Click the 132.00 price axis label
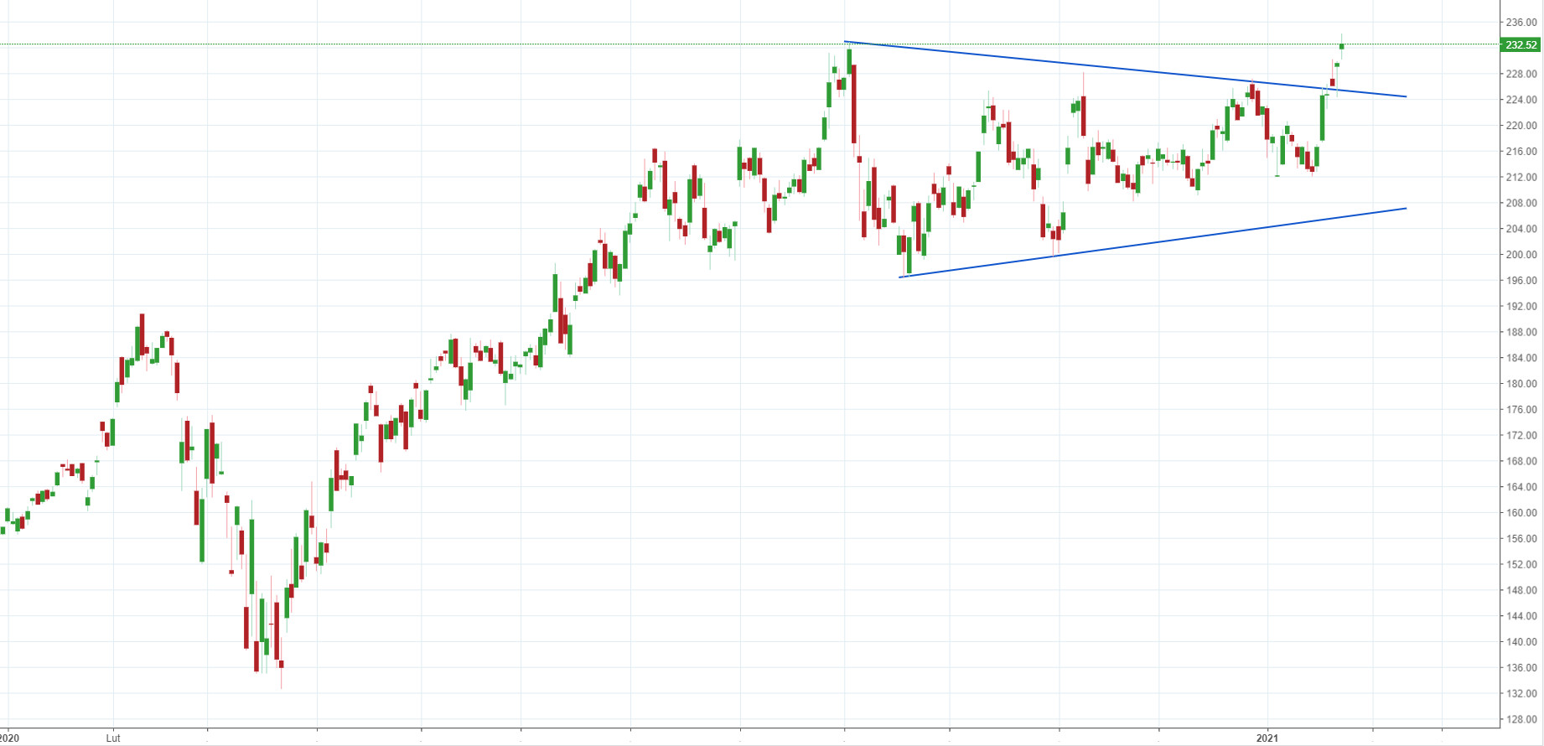Viewport: 1544px width, 746px height. [x=1521, y=694]
